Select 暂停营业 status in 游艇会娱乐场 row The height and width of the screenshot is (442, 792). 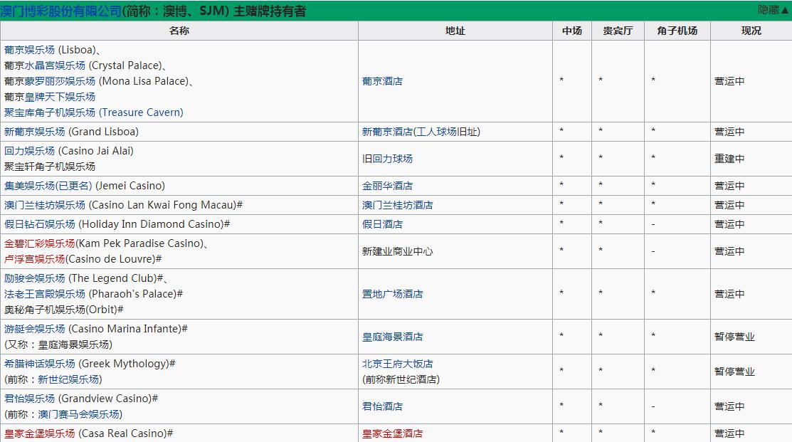coord(734,337)
